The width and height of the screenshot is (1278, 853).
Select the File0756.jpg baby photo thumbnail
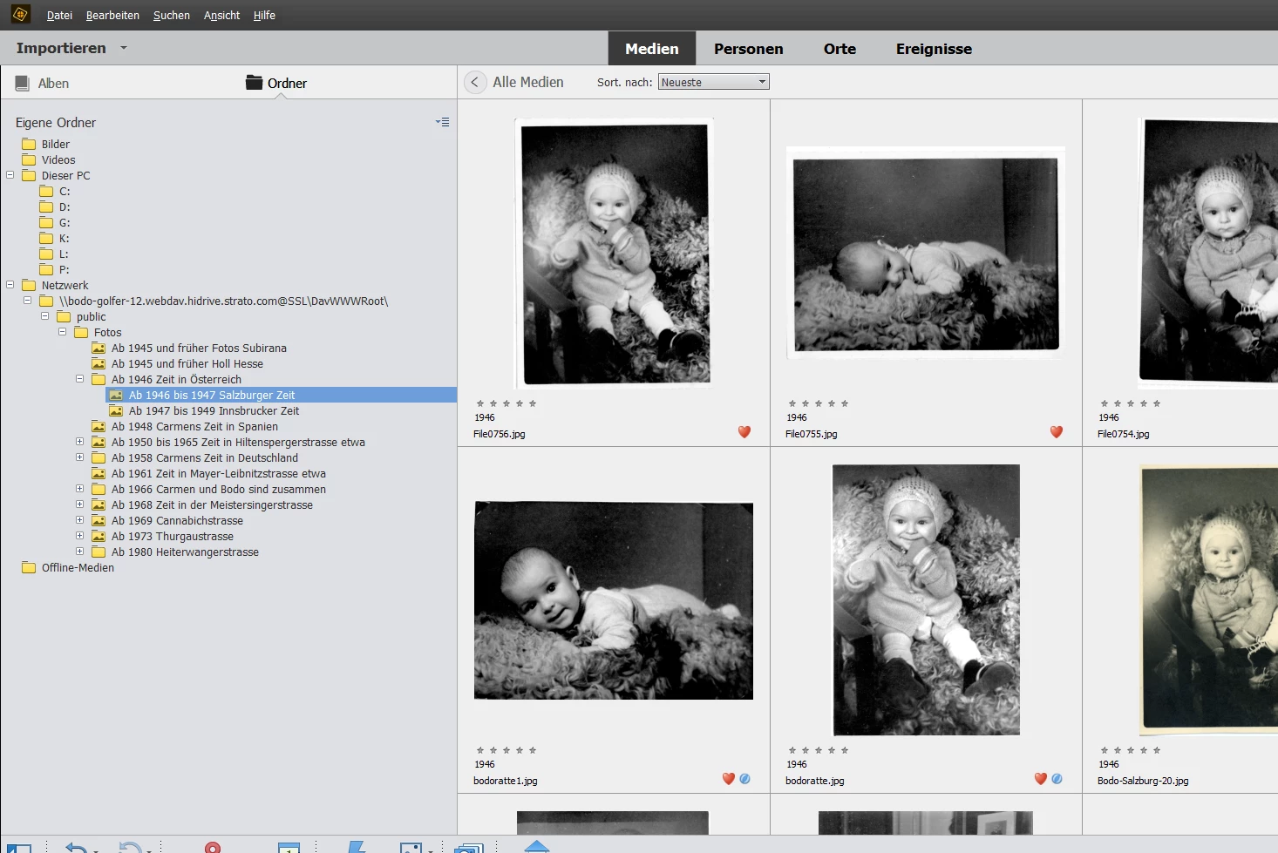click(615, 253)
